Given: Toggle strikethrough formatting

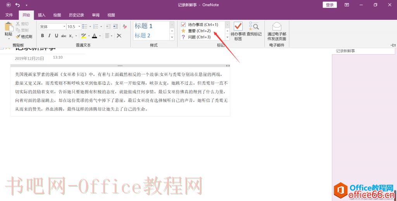Looking at the screenshot, I should [64, 36].
